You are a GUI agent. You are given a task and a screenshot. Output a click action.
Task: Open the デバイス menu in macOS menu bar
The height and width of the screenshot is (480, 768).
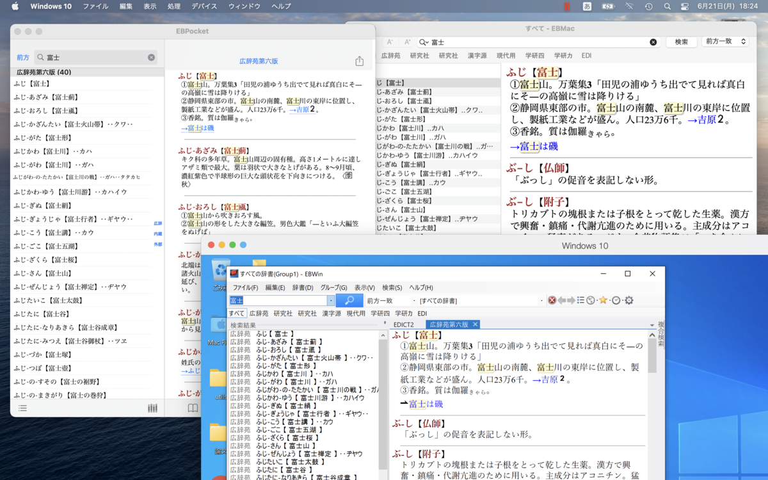[x=204, y=6]
